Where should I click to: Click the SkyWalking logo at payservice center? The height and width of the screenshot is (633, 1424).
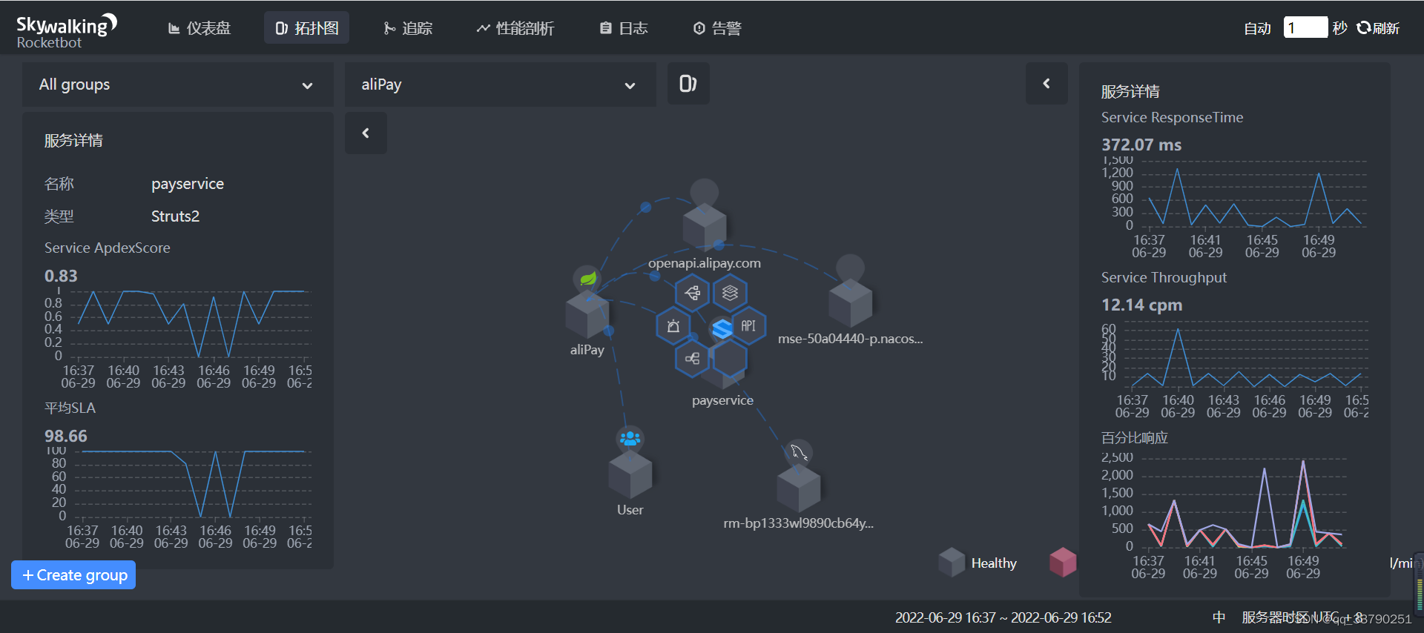pyautogui.click(x=722, y=328)
